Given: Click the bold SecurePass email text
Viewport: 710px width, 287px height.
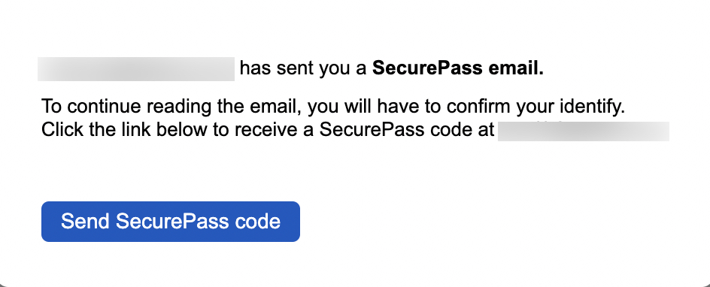Looking at the screenshot, I should coord(458,68).
